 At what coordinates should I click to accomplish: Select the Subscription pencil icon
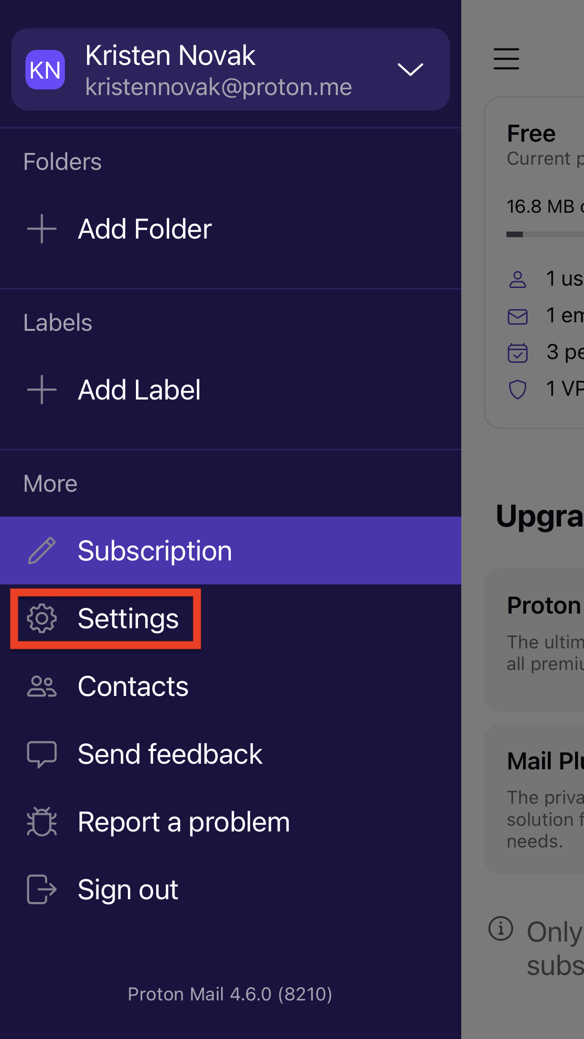(41, 551)
